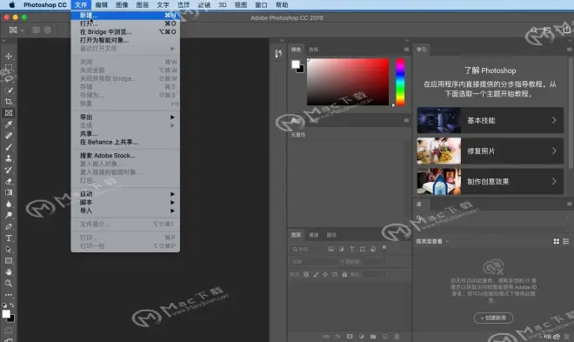This screenshot has height=342, width=574.
Task: Click the foreground swatch in the Color panel
Action: (296, 64)
